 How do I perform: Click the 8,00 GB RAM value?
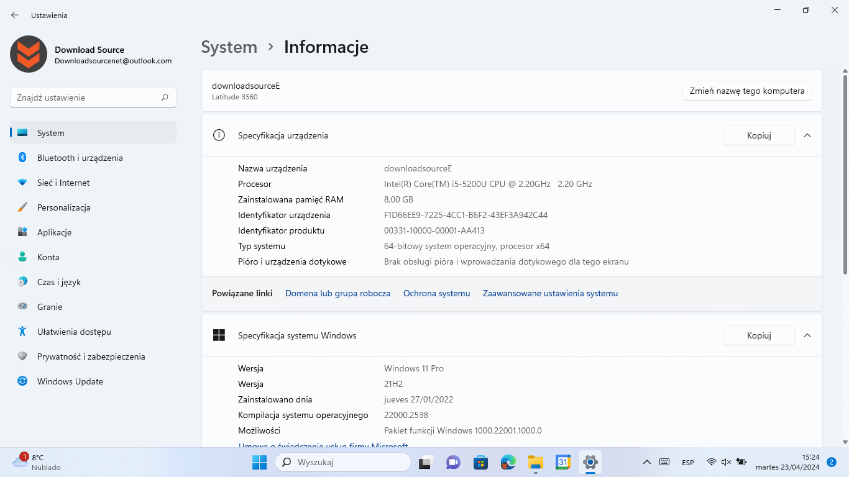tap(398, 199)
